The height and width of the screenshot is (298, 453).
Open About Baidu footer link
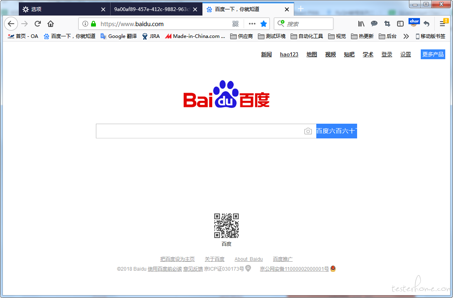click(249, 259)
